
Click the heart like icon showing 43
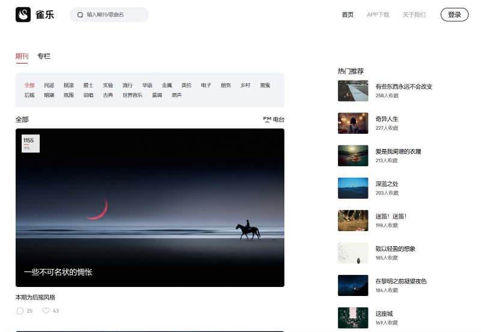[x=46, y=310]
